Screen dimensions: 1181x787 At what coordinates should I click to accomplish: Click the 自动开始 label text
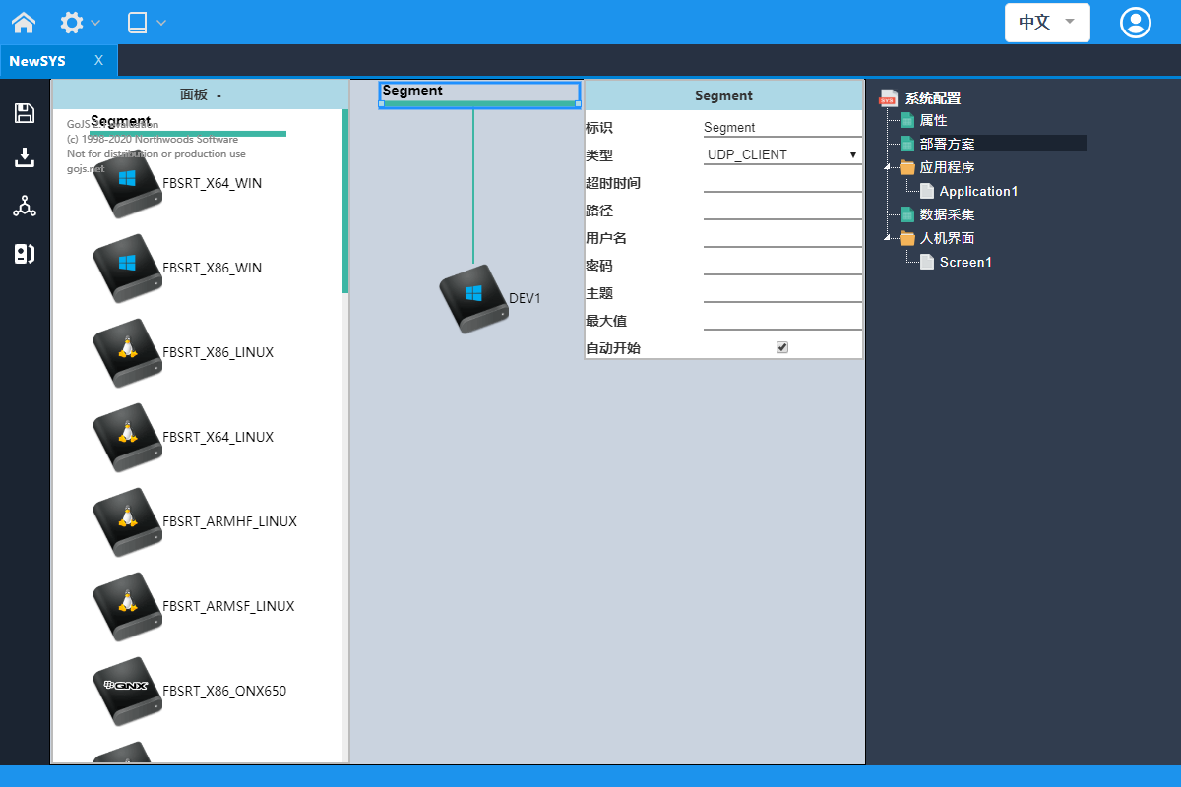tap(612, 348)
